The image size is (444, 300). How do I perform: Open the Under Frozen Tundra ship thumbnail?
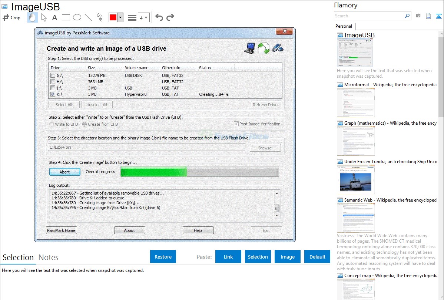(x=356, y=179)
